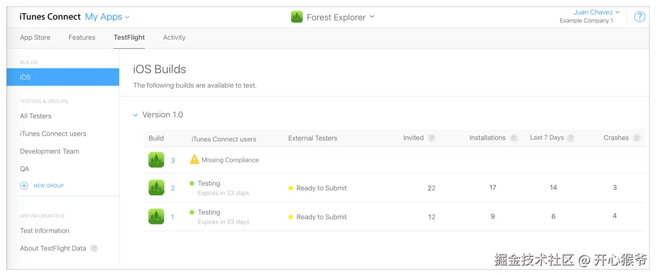The image size is (656, 276).
Task: Click the Build column header
Action: tap(156, 139)
